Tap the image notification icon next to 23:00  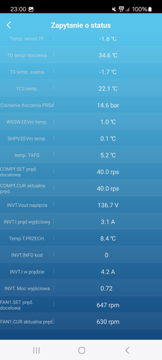pyautogui.click(x=31, y=9)
